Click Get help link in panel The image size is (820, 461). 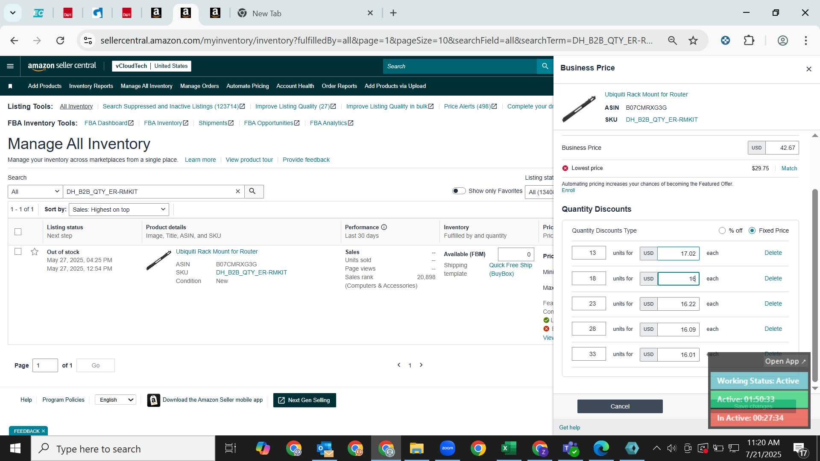click(x=569, y=427)
